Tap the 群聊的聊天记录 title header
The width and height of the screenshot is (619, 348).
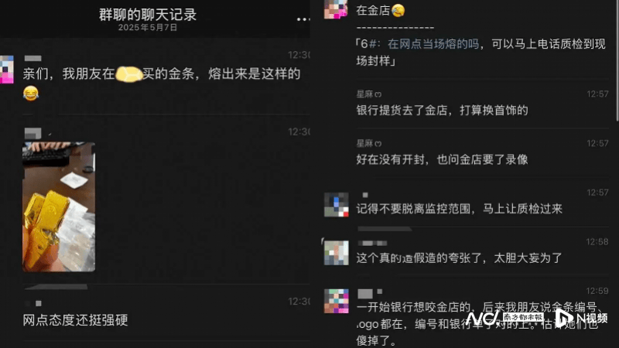[148, 15]
